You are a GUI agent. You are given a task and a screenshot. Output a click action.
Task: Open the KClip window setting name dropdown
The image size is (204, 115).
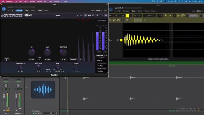(21, 7)
